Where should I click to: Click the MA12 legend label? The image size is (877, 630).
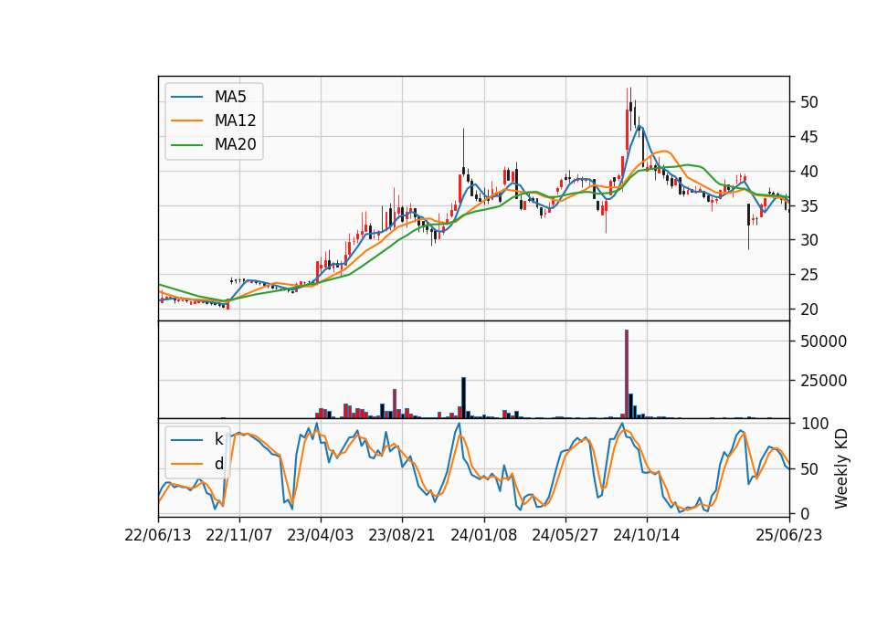[235, 121]
